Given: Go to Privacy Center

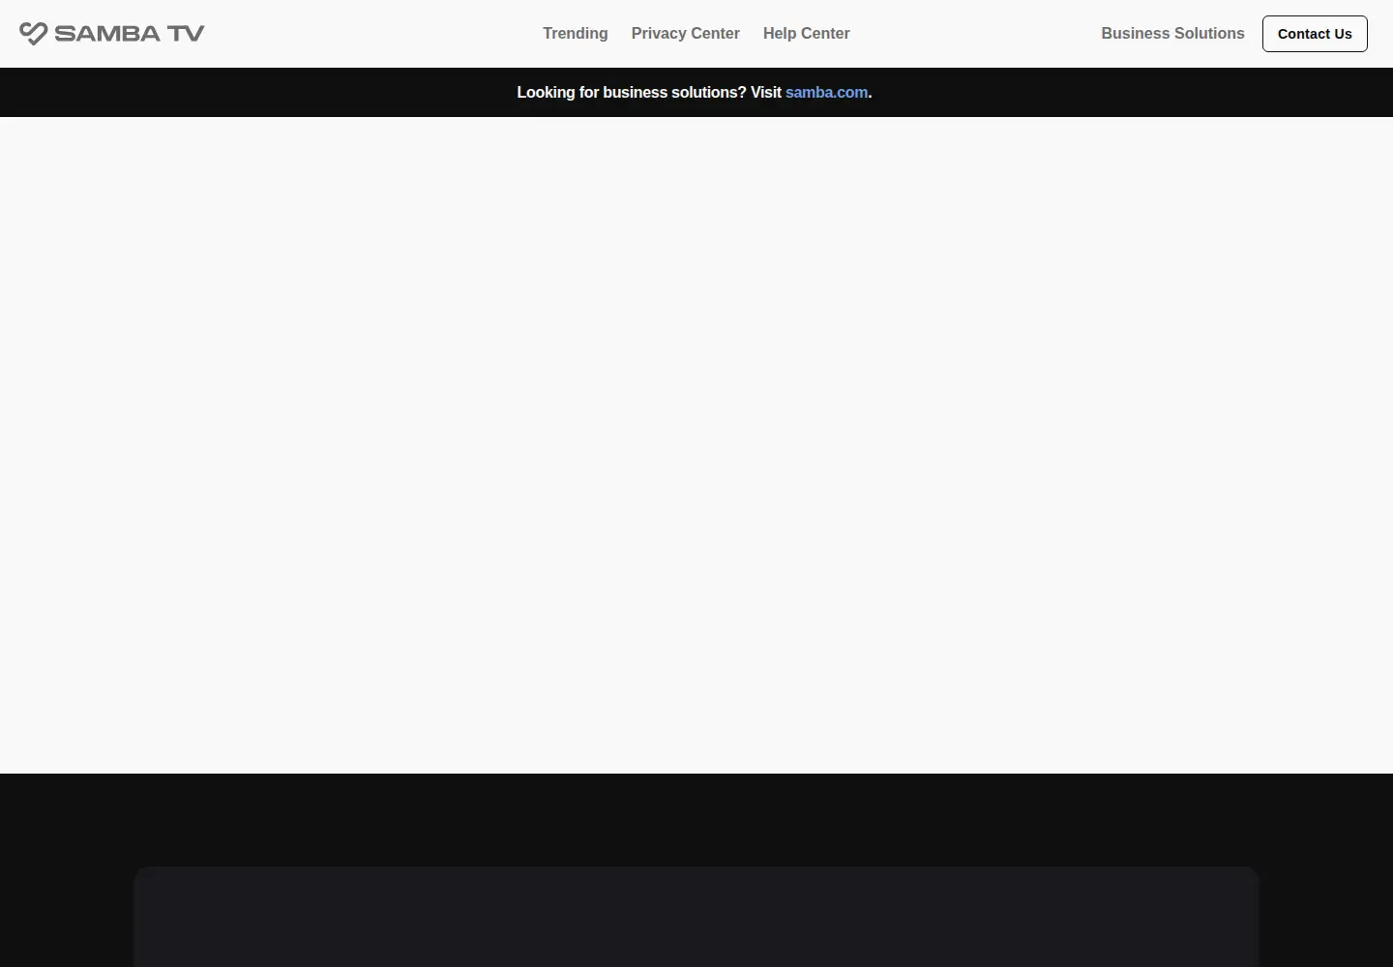Looking at the screenshot, I should point(686,33).
